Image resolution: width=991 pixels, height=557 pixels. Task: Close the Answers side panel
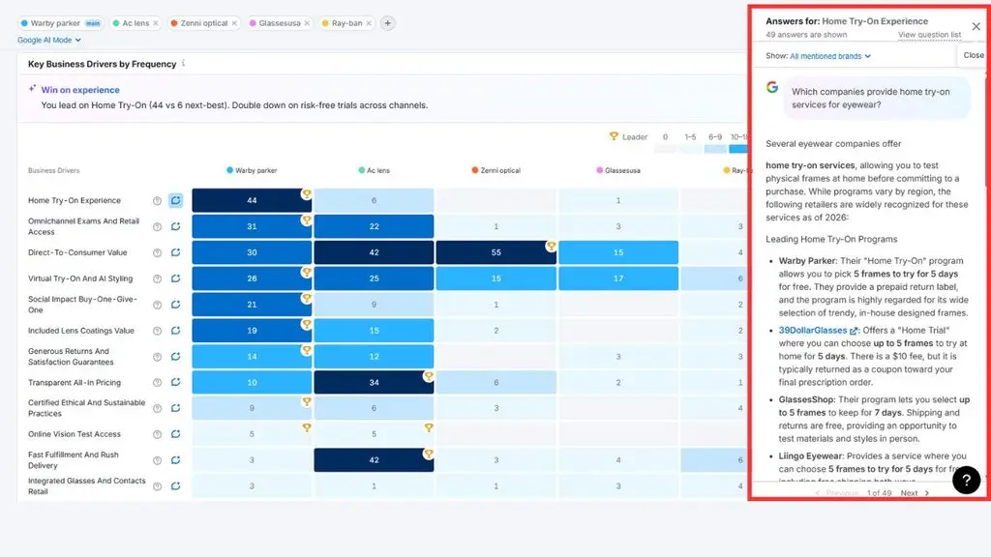pyautogui.click(x=976, y=26)
